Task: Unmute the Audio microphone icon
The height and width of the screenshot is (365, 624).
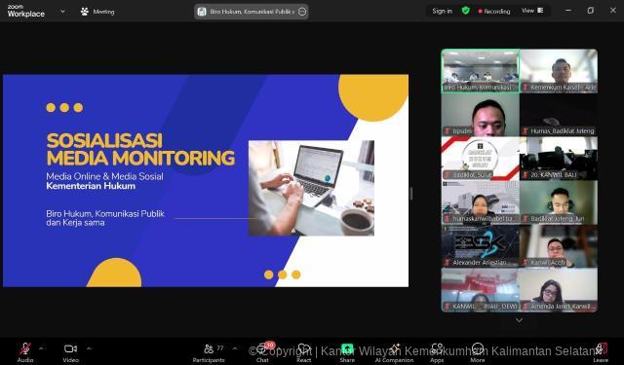Action: [25, 349]
